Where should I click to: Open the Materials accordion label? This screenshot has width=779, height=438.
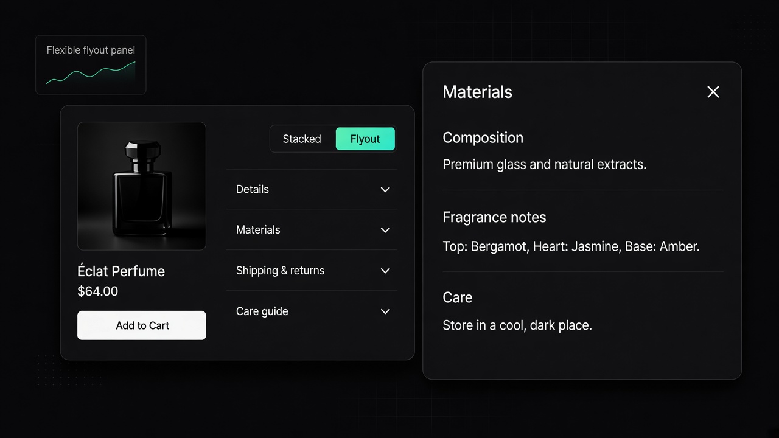pos(258,230)
